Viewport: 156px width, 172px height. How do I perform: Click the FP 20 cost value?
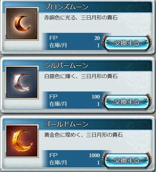(97, 38)
